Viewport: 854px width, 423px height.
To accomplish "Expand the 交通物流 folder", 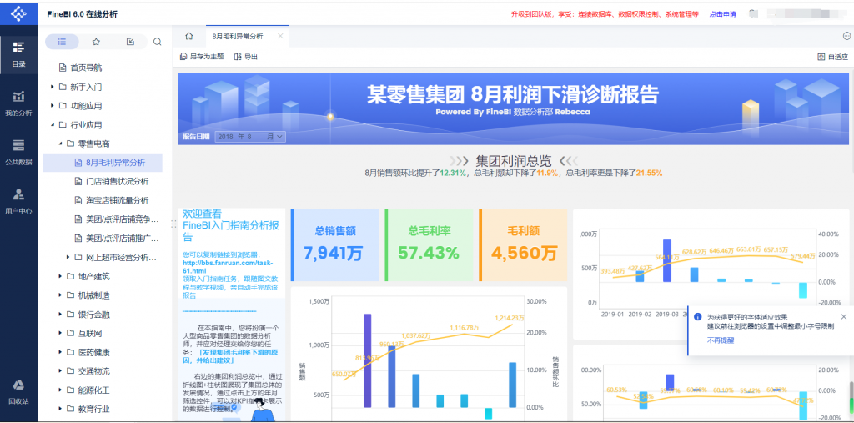I will click(x=60, y=371).
